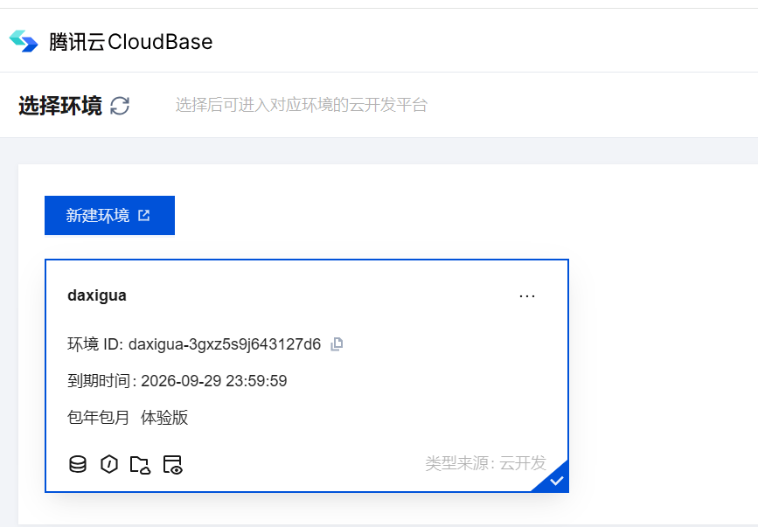758x527 pixels.
Task: Click the environment ID text daxigua-3gxz5s9j643127d6
Action: coord(226,343)
